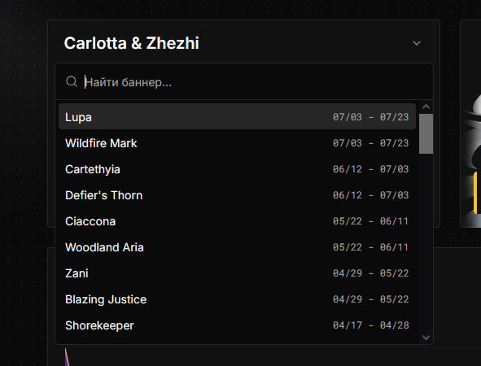Click the scrollbar up arrow
The image size is (481, 366).
click(426, 107)
